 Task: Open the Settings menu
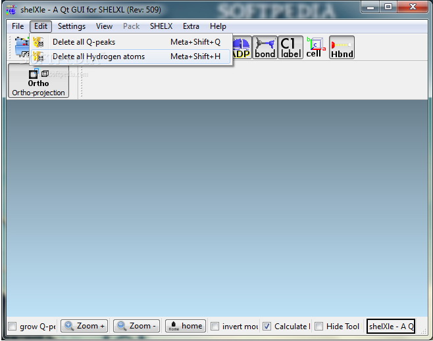[72, 26]
